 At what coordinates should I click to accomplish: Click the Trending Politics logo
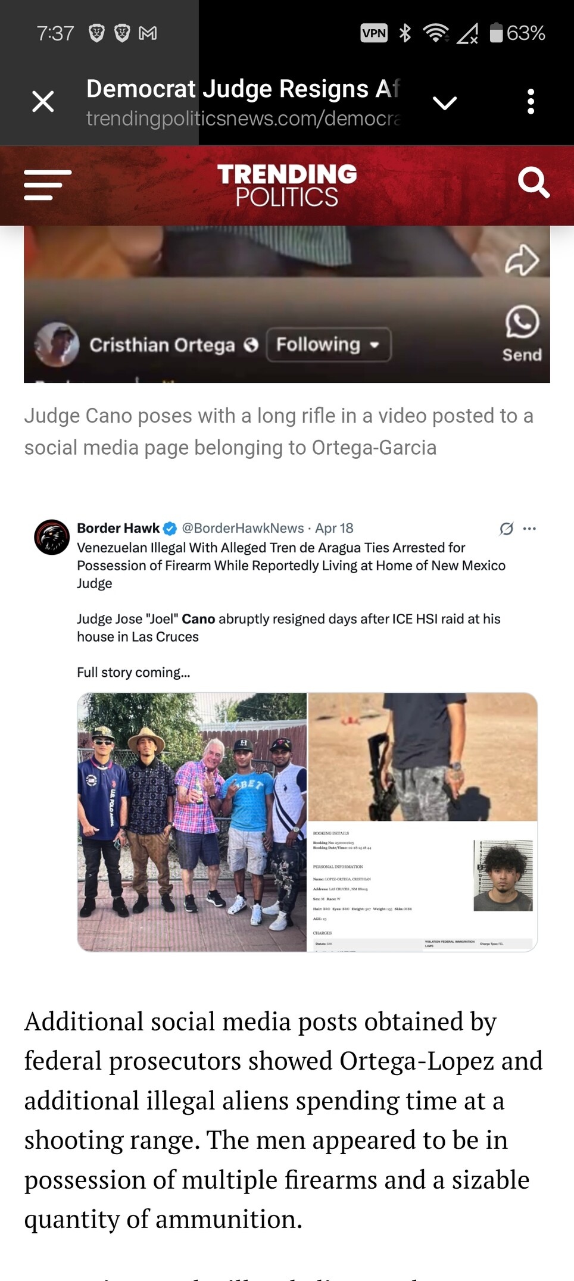click(x=287, y=185)
